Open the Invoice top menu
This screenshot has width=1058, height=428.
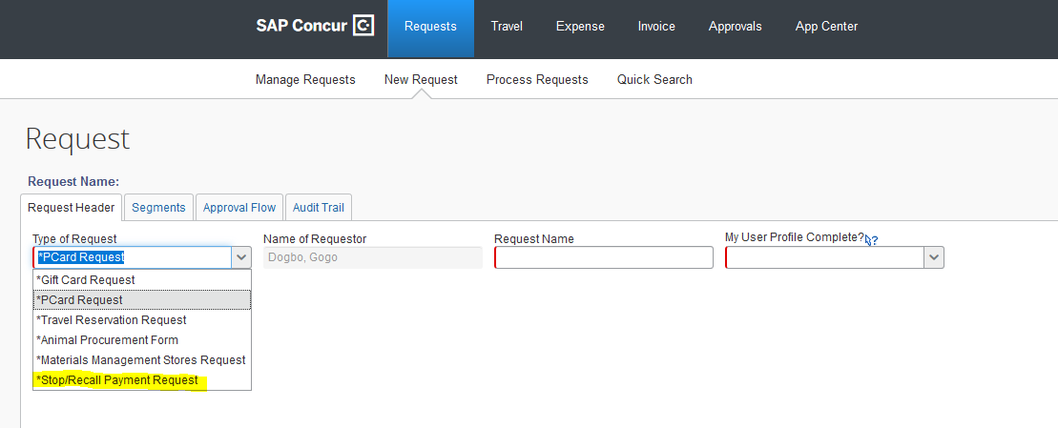pyautogui.click(x=656, y=27)
